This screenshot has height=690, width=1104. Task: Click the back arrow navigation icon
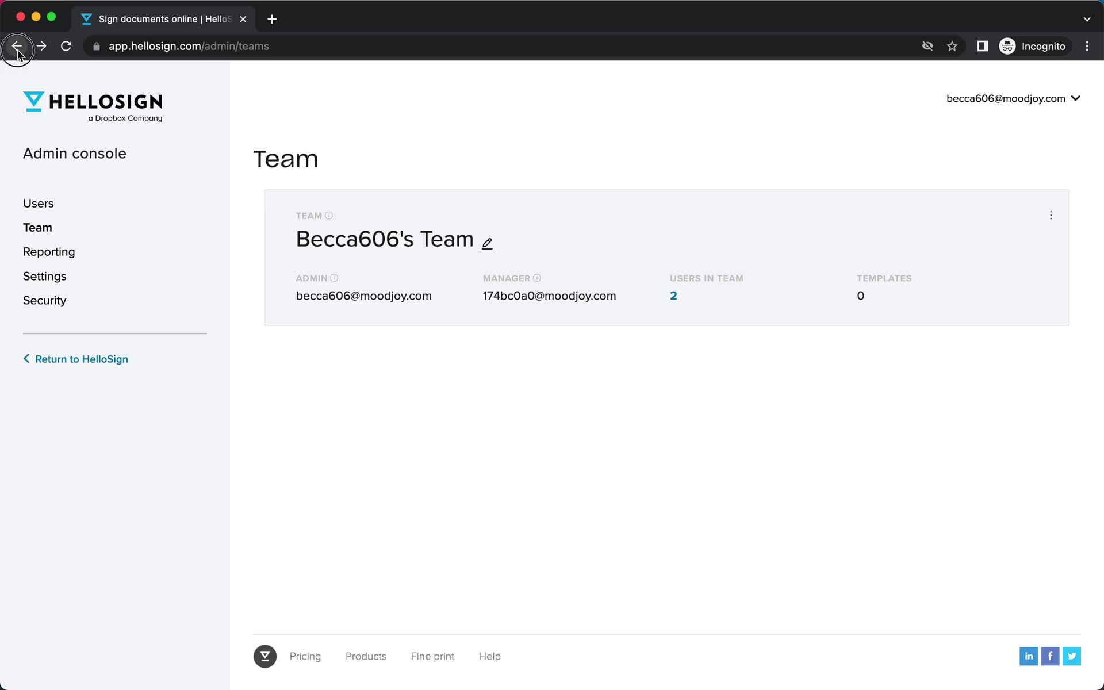[x=17, y=46]
